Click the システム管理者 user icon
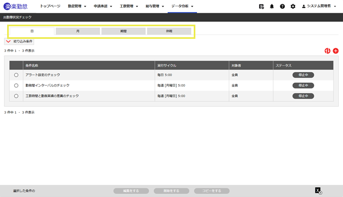343x197 pixels. tap(303, 7)
